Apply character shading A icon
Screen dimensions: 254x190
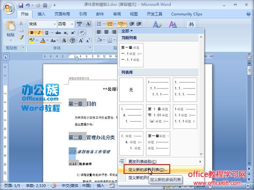(64, 40)
